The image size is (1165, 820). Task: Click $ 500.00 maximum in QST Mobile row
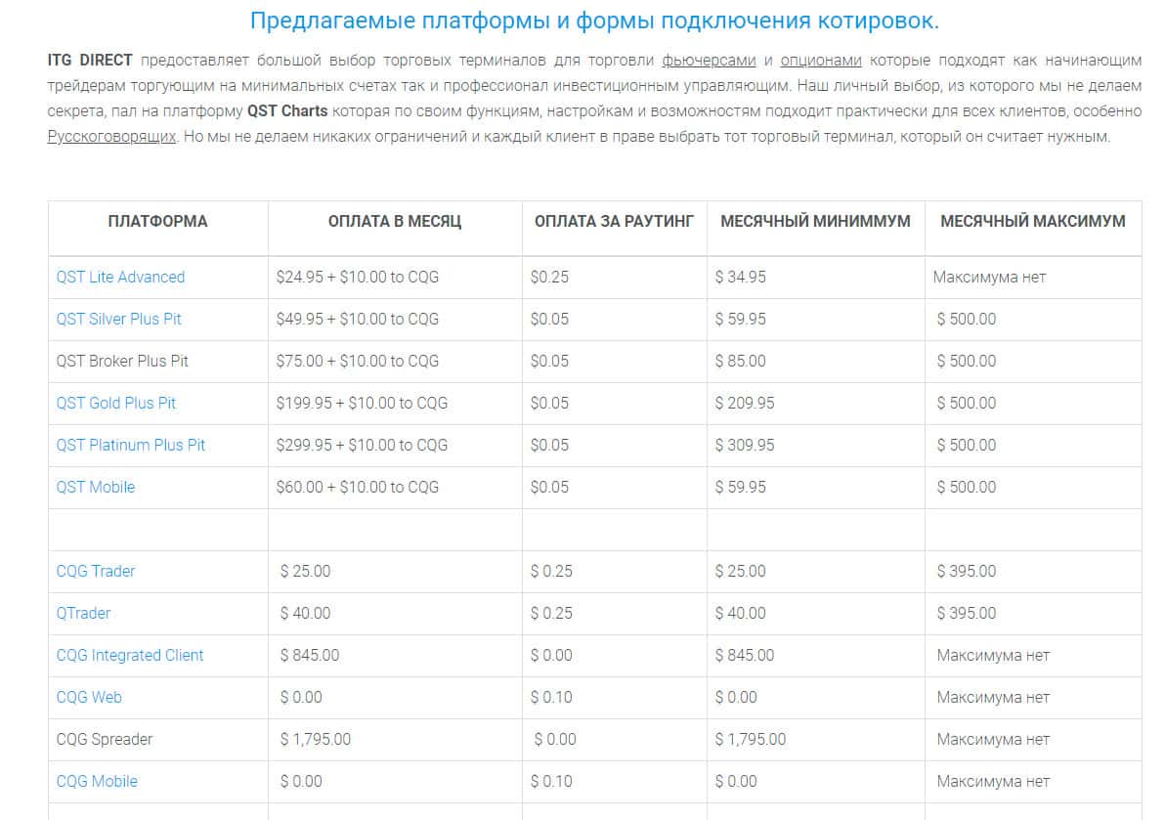click(967, 488)
